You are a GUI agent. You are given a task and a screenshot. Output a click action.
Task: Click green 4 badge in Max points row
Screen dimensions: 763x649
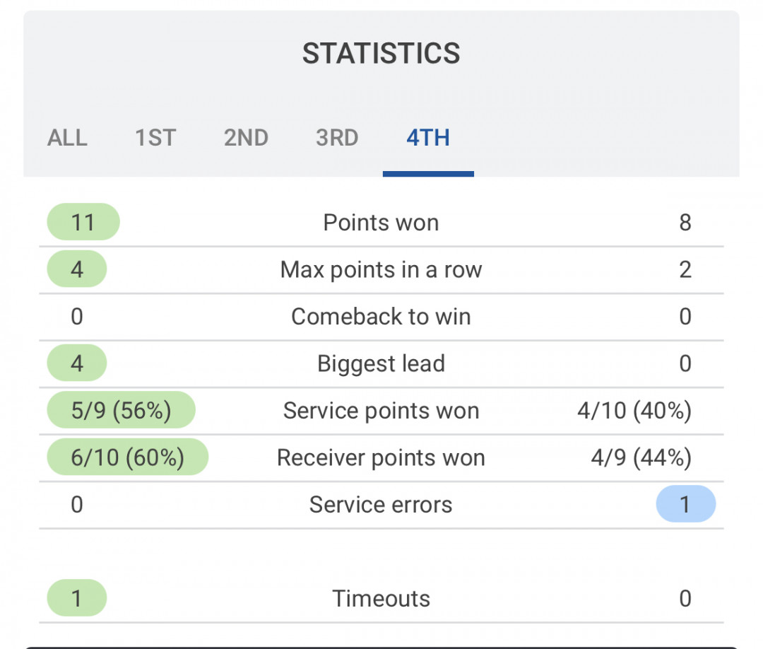(76, 269)
